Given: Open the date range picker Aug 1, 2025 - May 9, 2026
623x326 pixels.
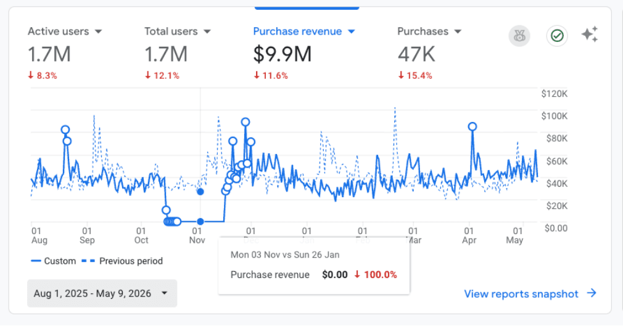Looking at the screenshot, I should [x=102, y=293].
